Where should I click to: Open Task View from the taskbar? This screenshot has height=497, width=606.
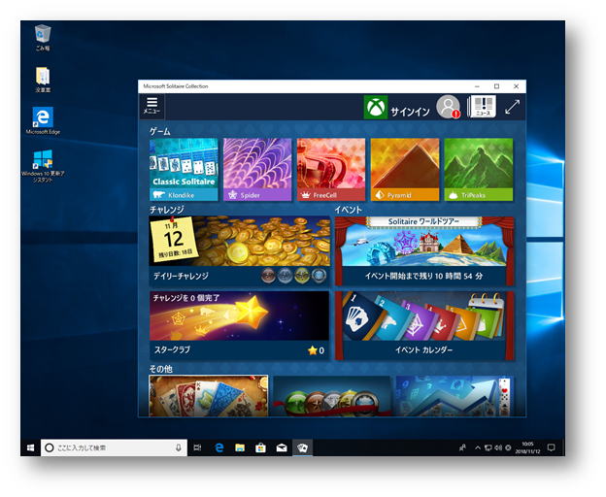[197, 447]
